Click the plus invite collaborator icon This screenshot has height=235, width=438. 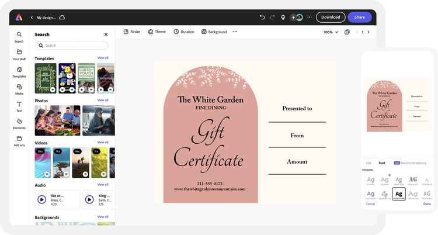pos(293,18)
